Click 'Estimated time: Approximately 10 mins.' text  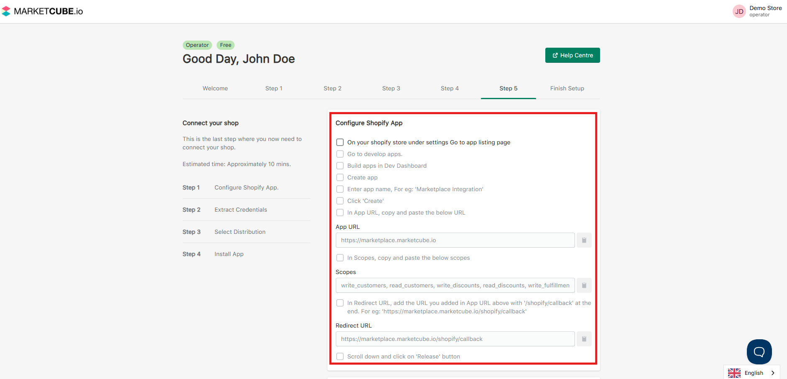pos(237,164)
